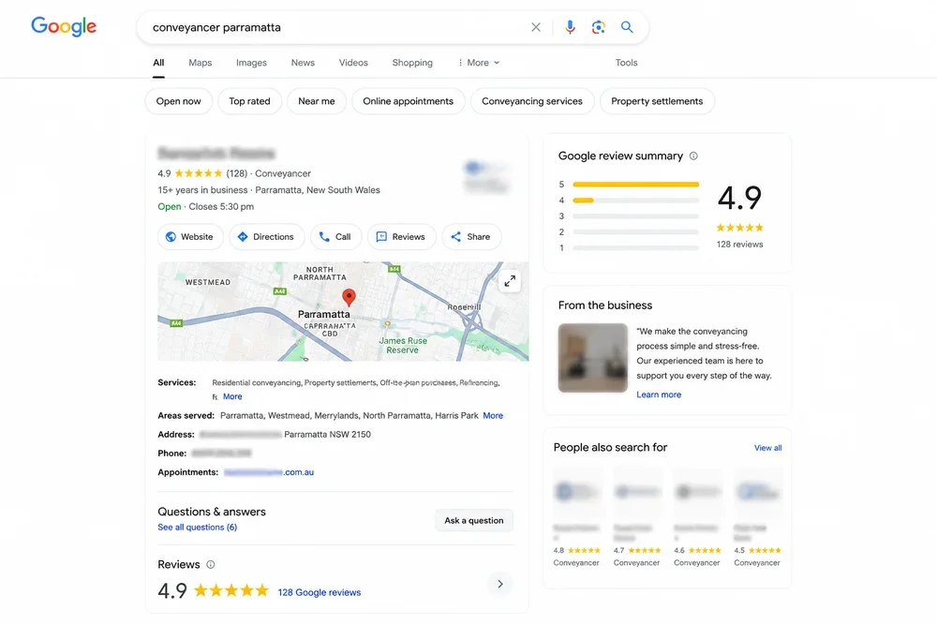The image size is (937, 625).
Task: Get Directions to the business
Action: pyautogui.click(x=266, y=237)
